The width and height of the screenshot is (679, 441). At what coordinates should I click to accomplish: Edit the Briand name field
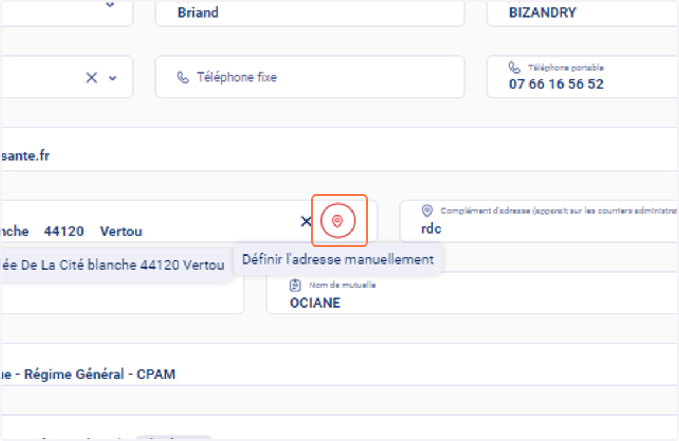click(x=310, y=13)
